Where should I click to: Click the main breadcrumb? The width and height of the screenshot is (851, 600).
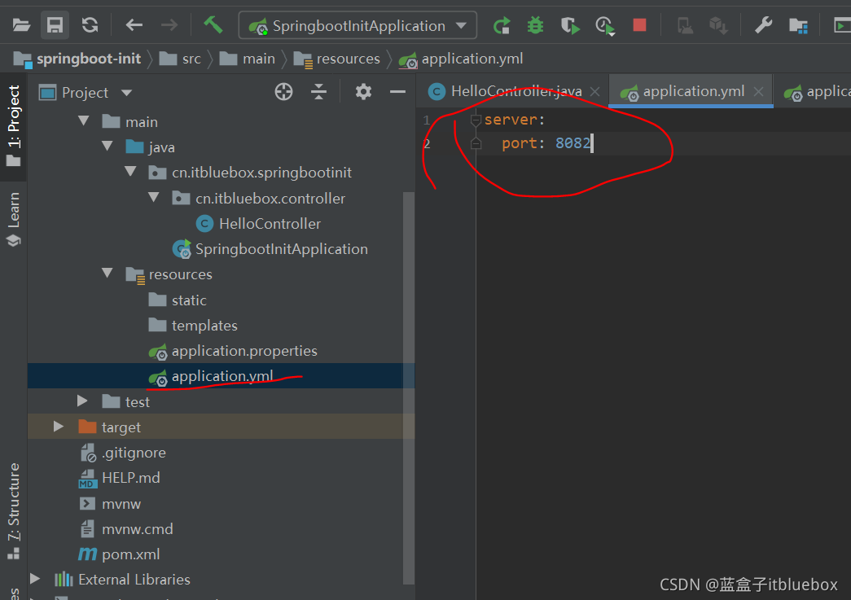coord(248,59)
